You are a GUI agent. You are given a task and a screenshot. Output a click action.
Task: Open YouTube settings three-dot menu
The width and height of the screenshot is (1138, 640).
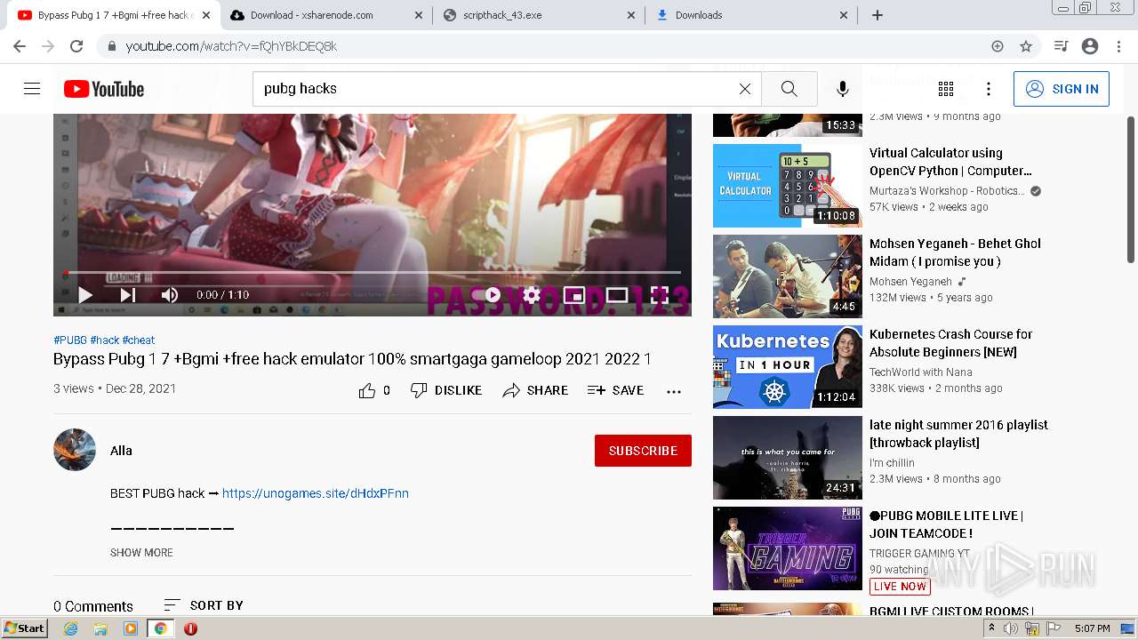pyautogui.click(x=989, y=89)
